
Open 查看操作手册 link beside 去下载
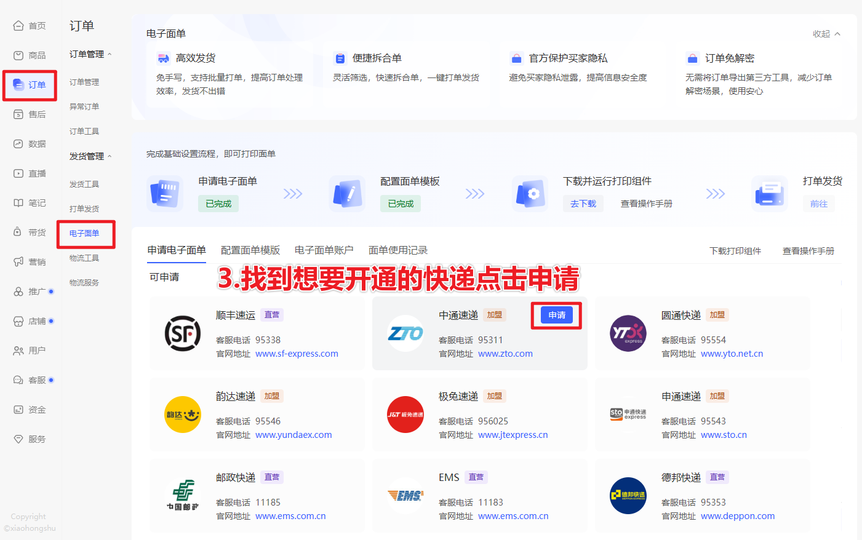point(647,204)
